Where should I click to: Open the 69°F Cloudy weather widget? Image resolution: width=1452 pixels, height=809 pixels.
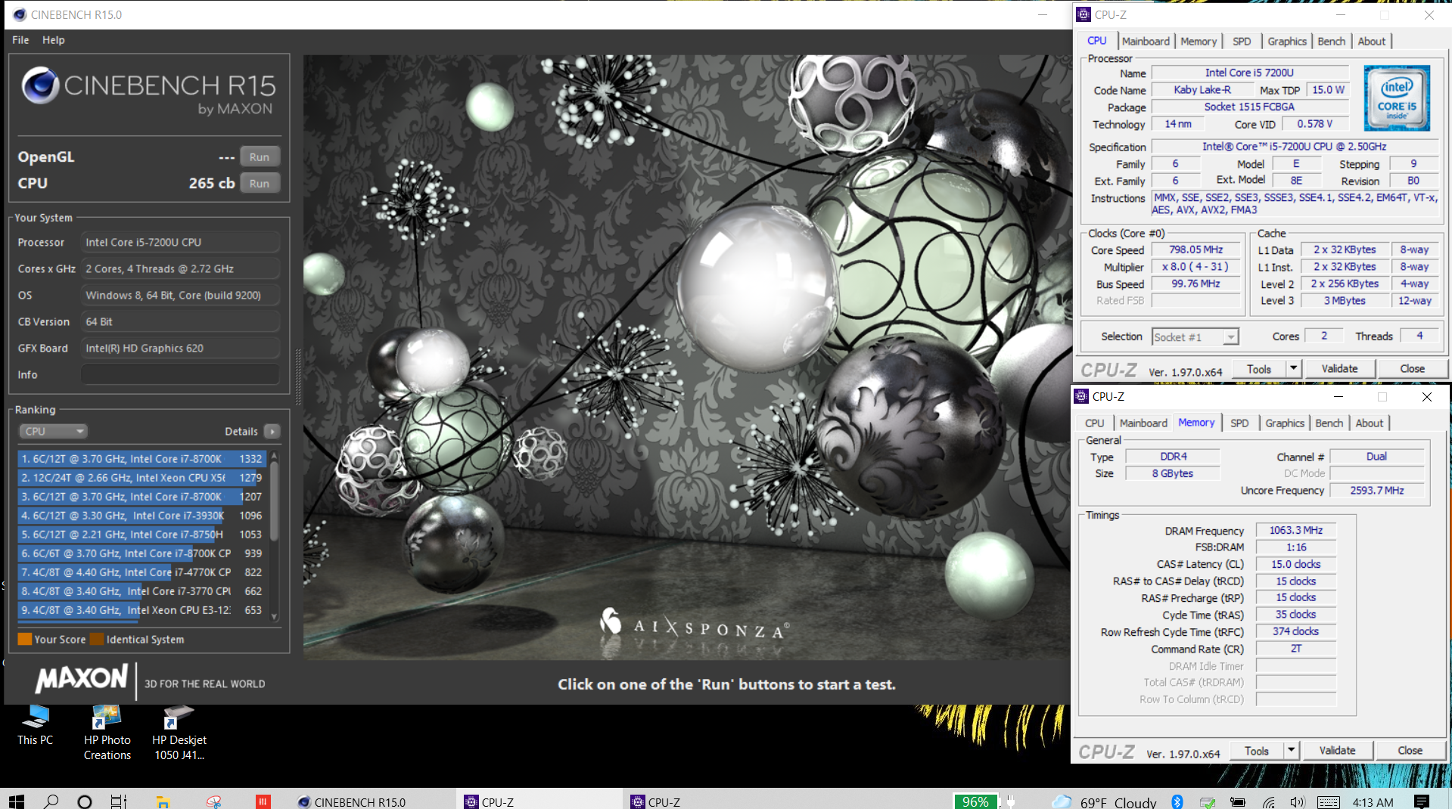[1105, 801]
